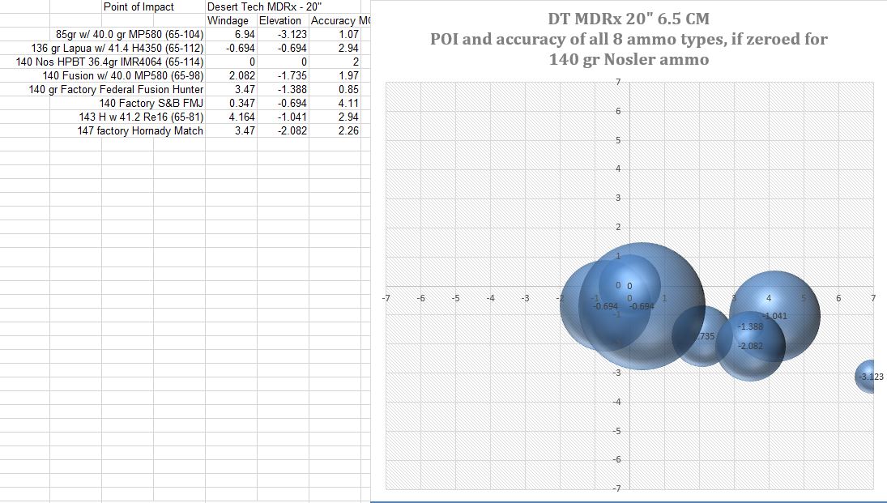This screenshot has width=887, height=503.
Task: Select the "140 Factory S&B FMJ" cell
Action: click(151, 103)
